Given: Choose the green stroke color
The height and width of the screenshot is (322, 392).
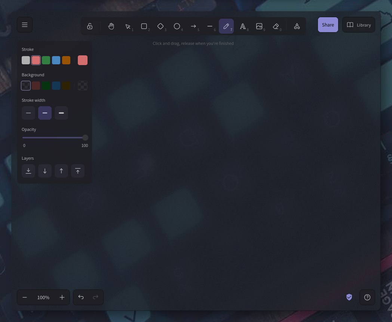Looking at the screenshot, I should 46,60.
